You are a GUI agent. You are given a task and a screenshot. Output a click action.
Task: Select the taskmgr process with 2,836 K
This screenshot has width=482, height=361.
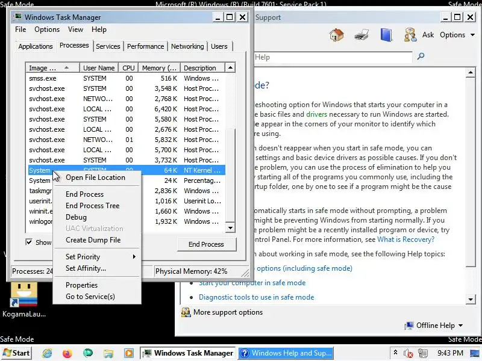click(x=127, y=191)
